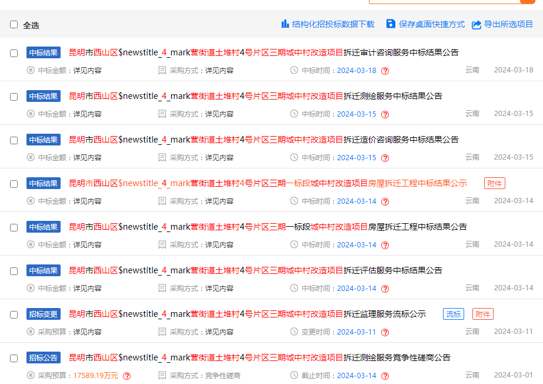543x384 pixels.
Task: Open the 拆迁监理服务流标公示 title
Action: pyautogui.click(x=247, y=314)
